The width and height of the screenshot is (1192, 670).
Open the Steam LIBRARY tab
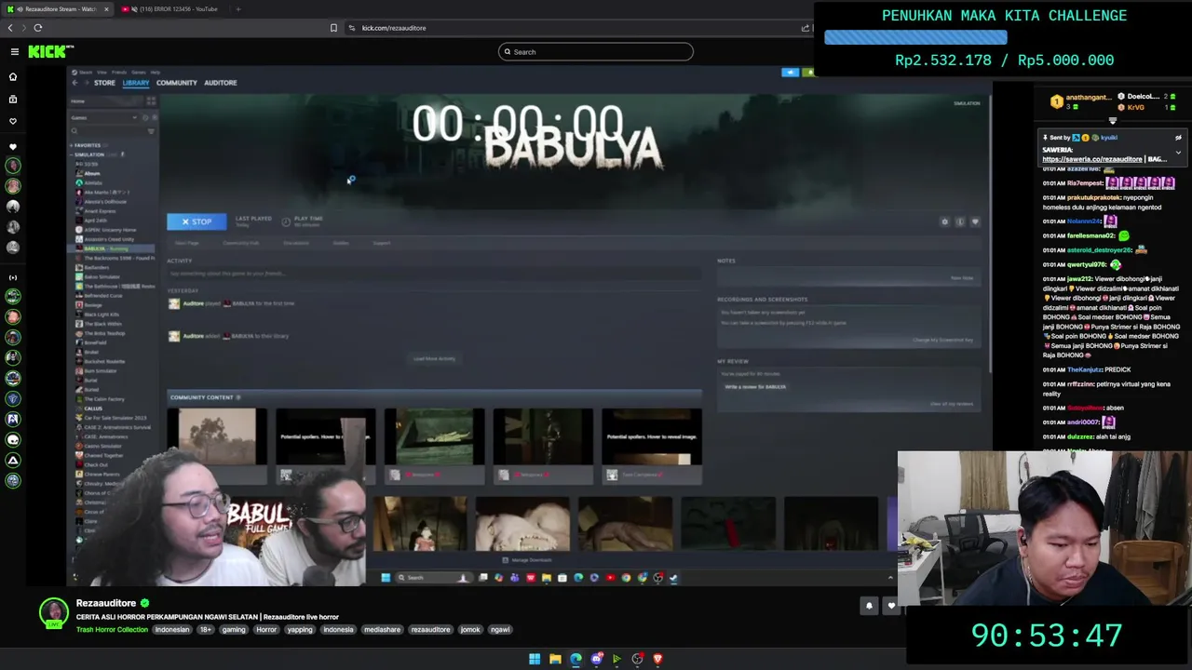point(135,83)
